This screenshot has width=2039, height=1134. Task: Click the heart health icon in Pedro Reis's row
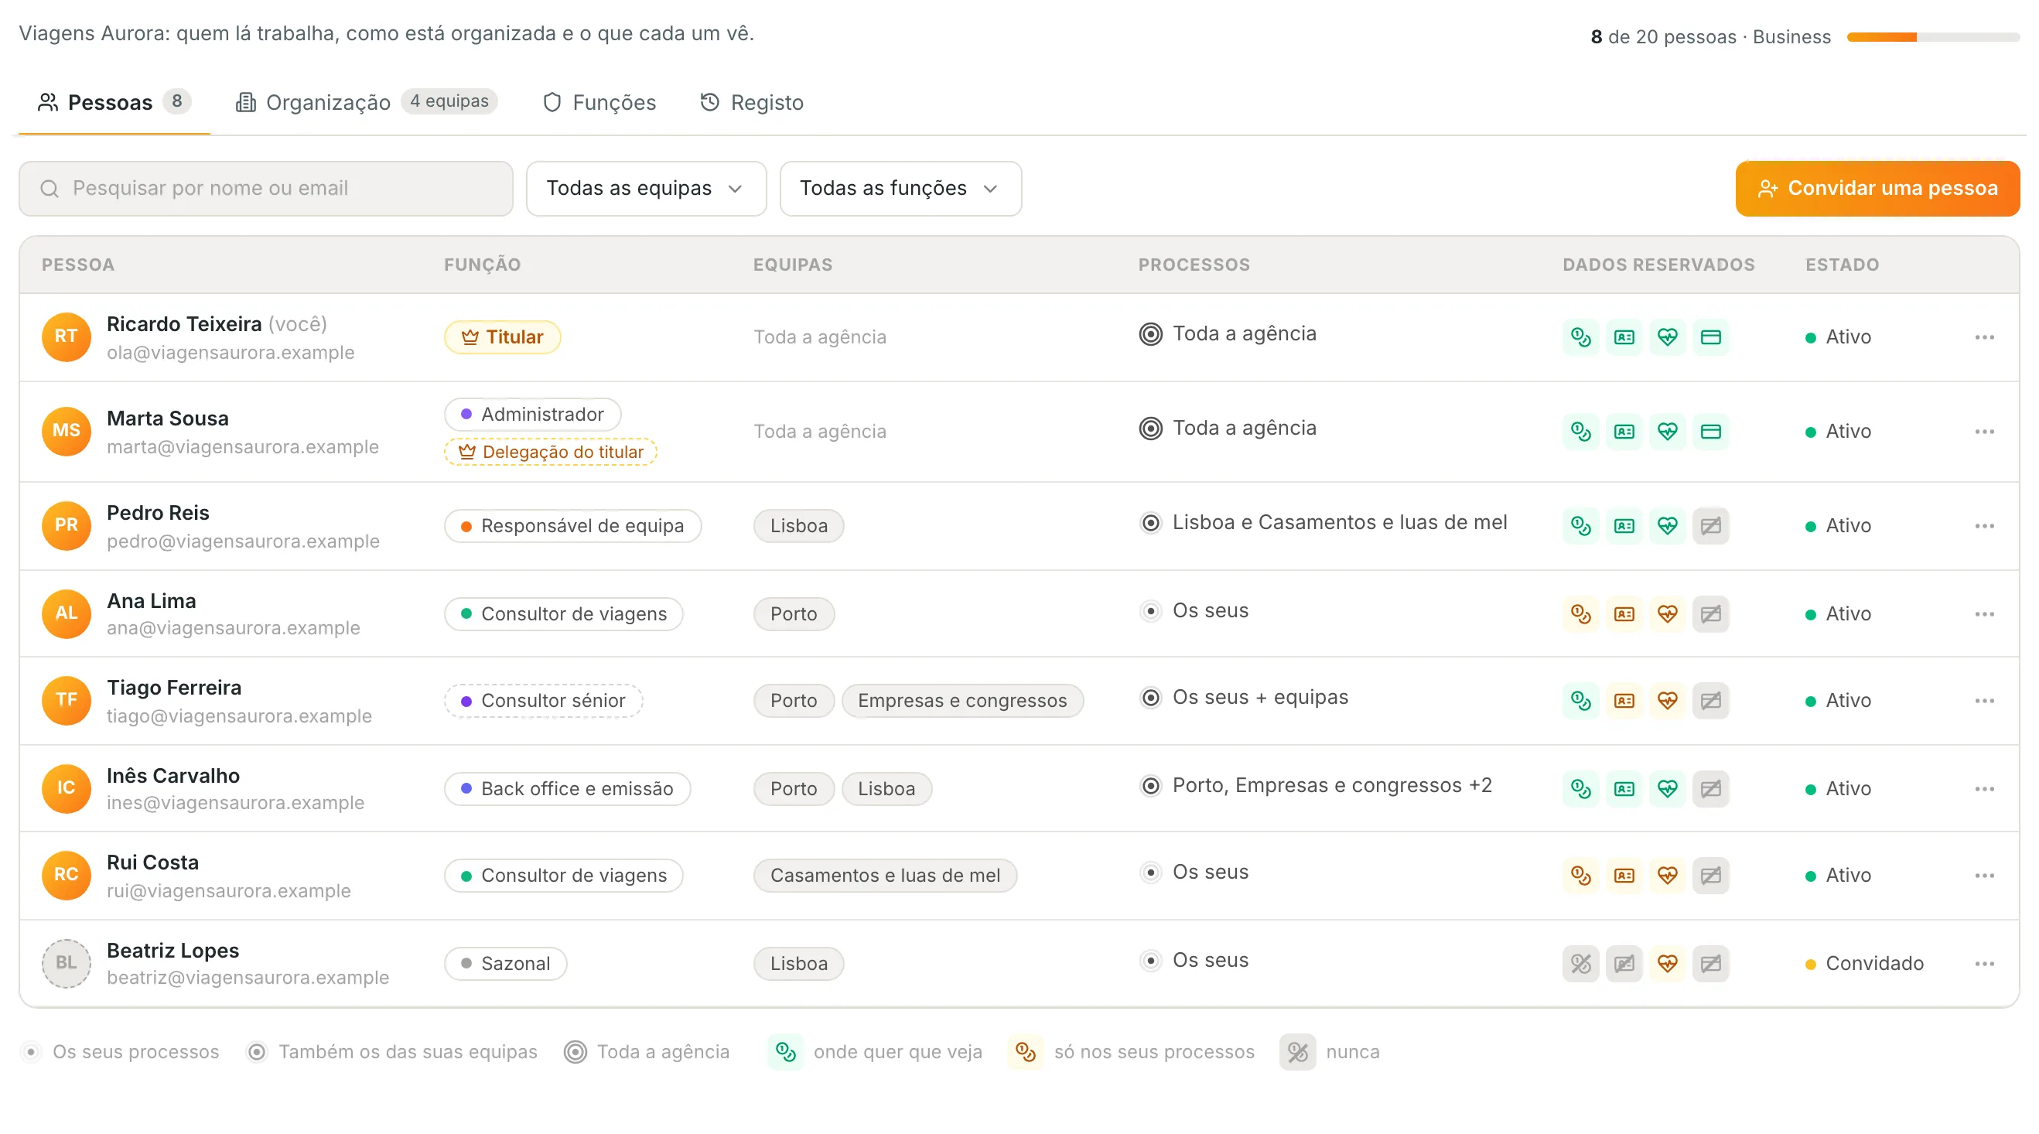[1668, 525]
